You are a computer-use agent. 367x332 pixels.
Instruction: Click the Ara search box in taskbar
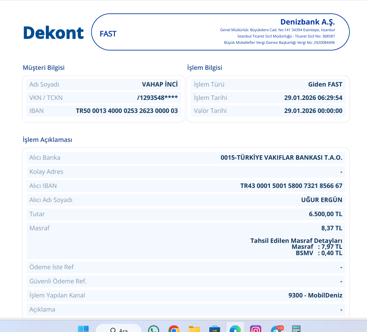pos(118,329)
